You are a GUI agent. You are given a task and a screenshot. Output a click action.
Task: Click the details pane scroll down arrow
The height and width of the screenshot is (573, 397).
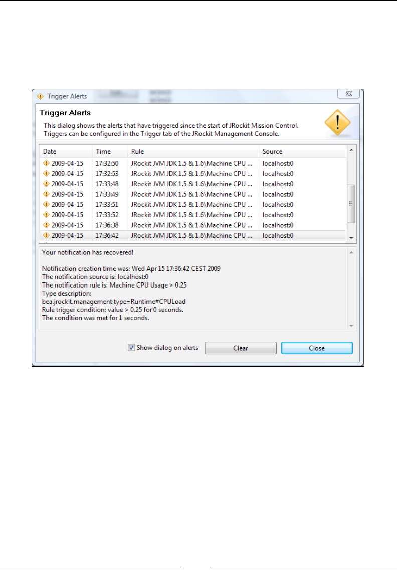click(x=351, y=326)
